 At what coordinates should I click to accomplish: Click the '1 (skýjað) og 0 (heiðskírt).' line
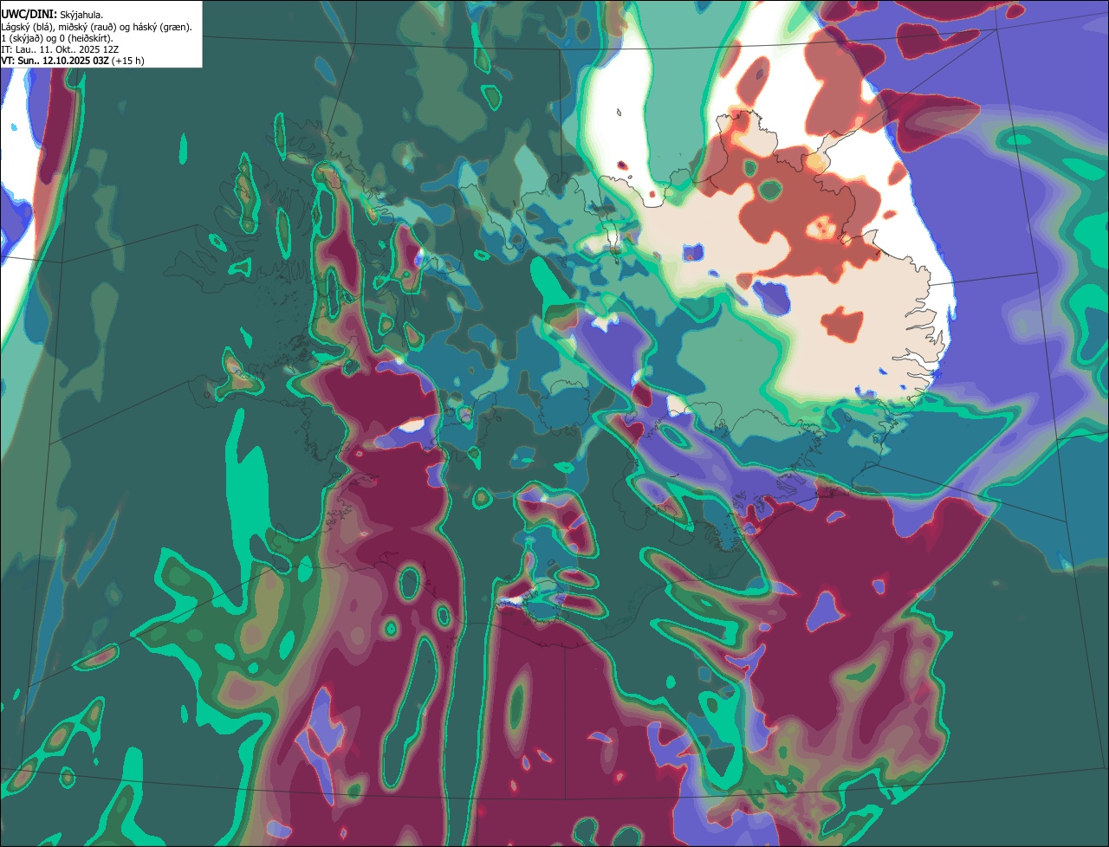pos(56,39)
